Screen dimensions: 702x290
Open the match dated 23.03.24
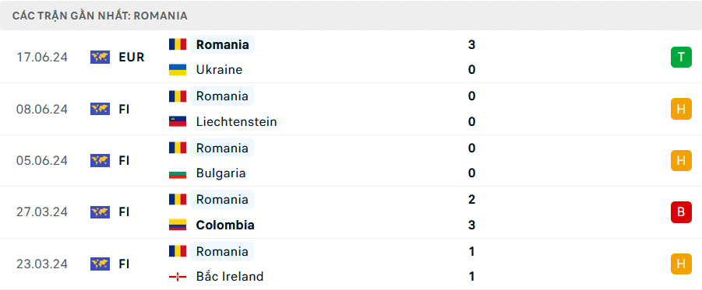[x=351, y=264]
